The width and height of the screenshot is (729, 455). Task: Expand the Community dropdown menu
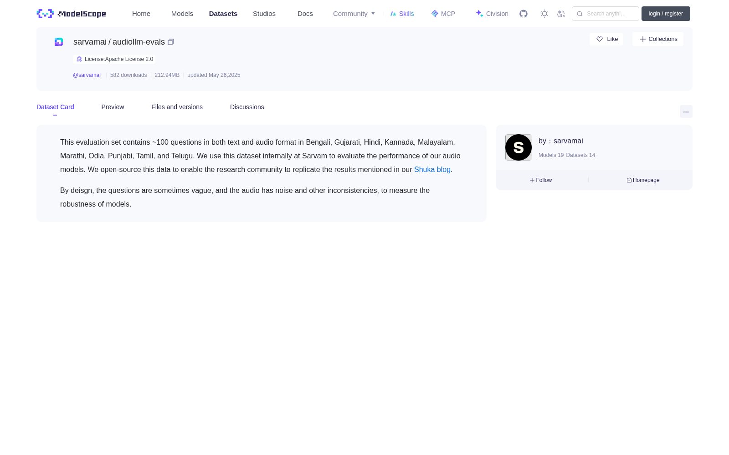354,14
